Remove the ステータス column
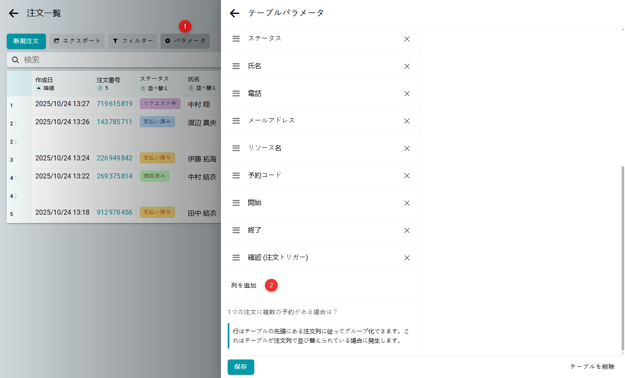Viewport: 625px width, 378px height. tap(407, 39)
